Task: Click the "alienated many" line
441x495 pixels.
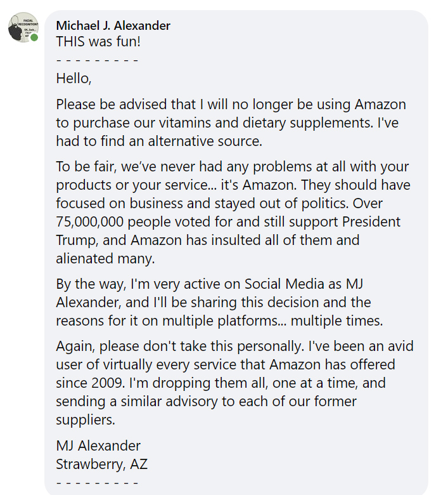Action: [105, 259]
